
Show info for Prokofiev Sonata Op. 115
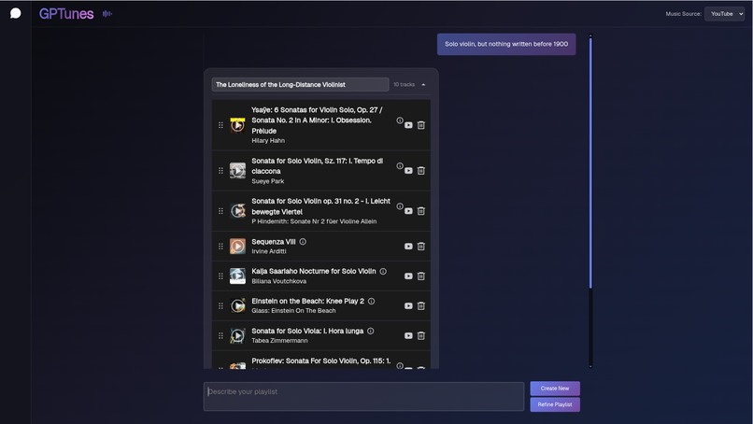tap(400, 366)
